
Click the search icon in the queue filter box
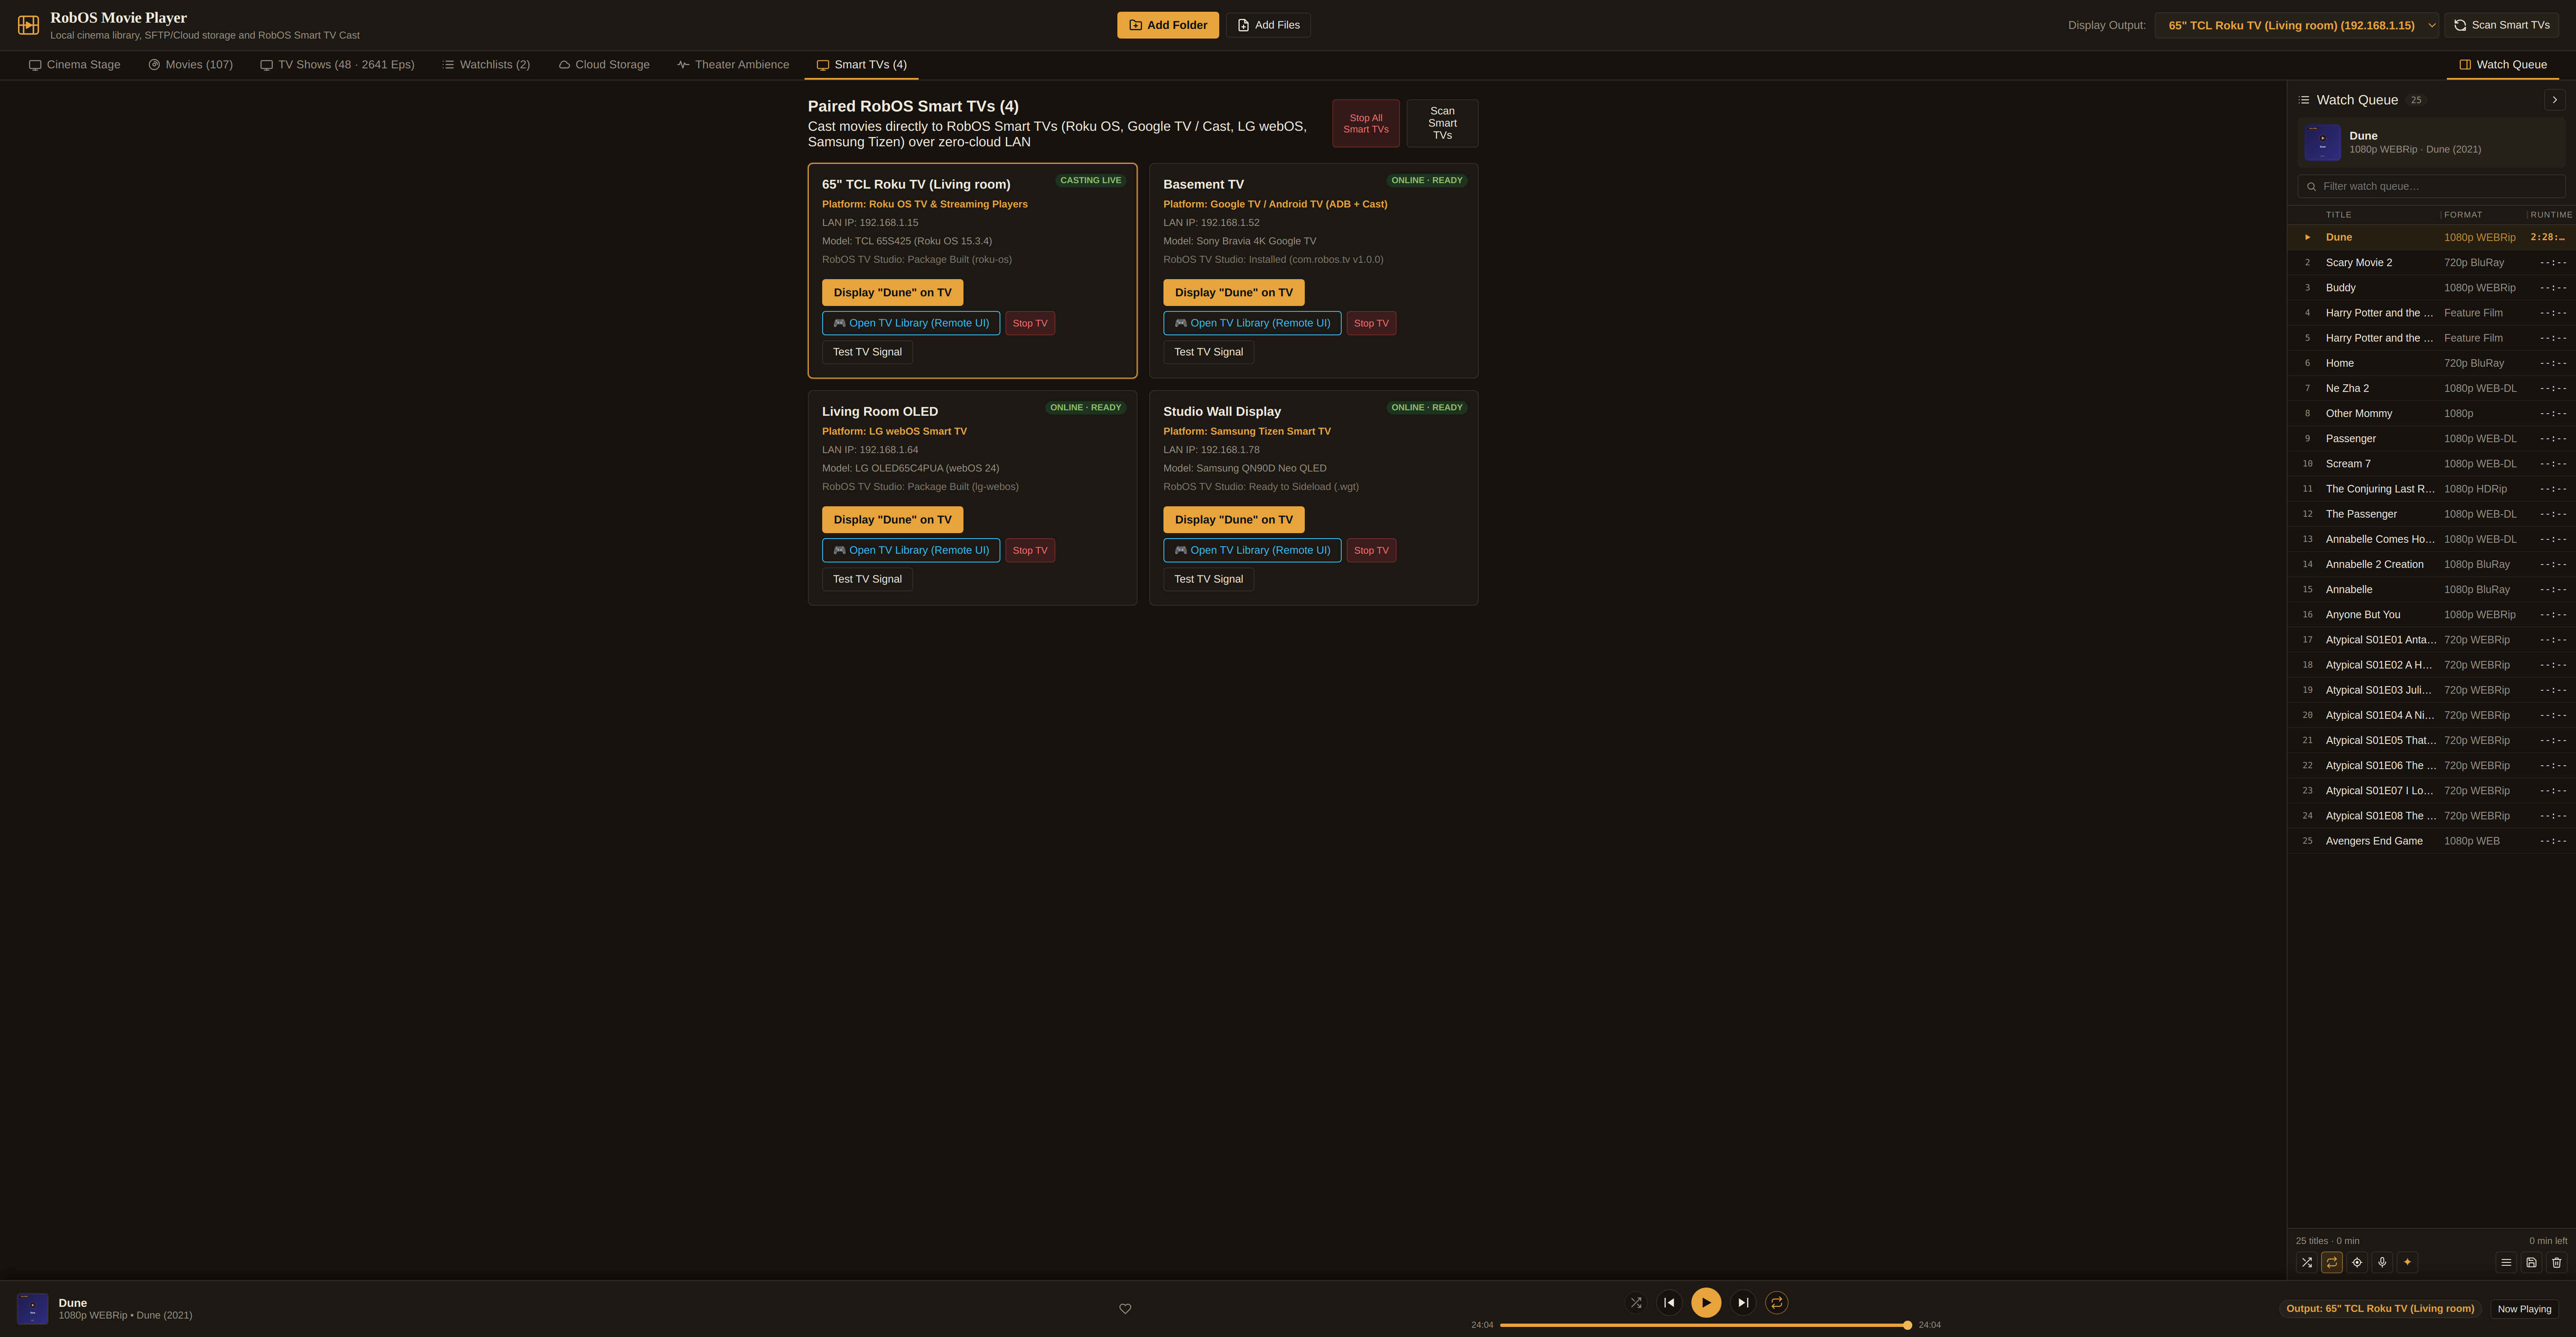tap(2311, 187)
